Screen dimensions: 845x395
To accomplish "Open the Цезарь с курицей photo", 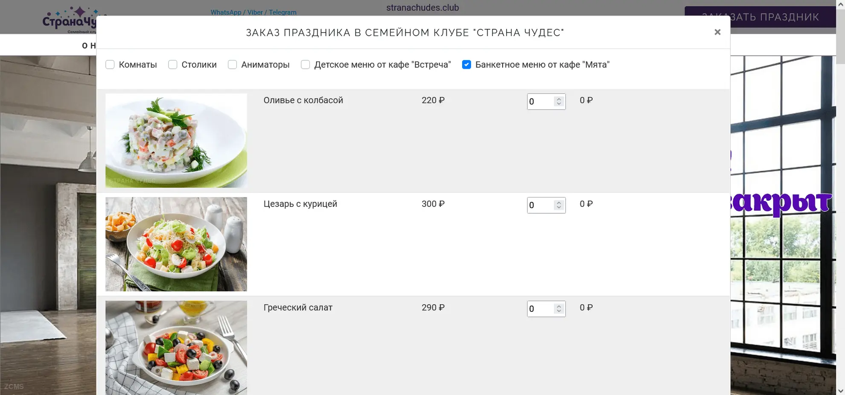I will [x=176, y=244].
